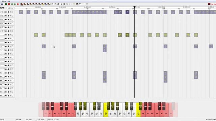Mute the second layer with its speaker icon

pos(6,16)
